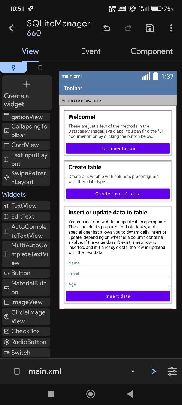The height and width of the screenshot is (405, 182).
Task: Choose AutoCompleteTextView widget in palette
Action: coord(26,231)
